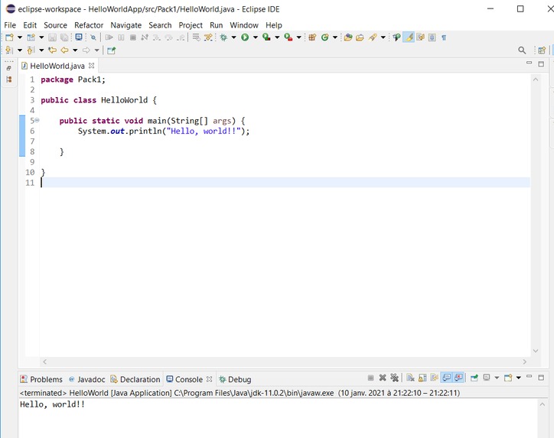
Task: Click the New Java Class icon
Action: click(324, 37)
